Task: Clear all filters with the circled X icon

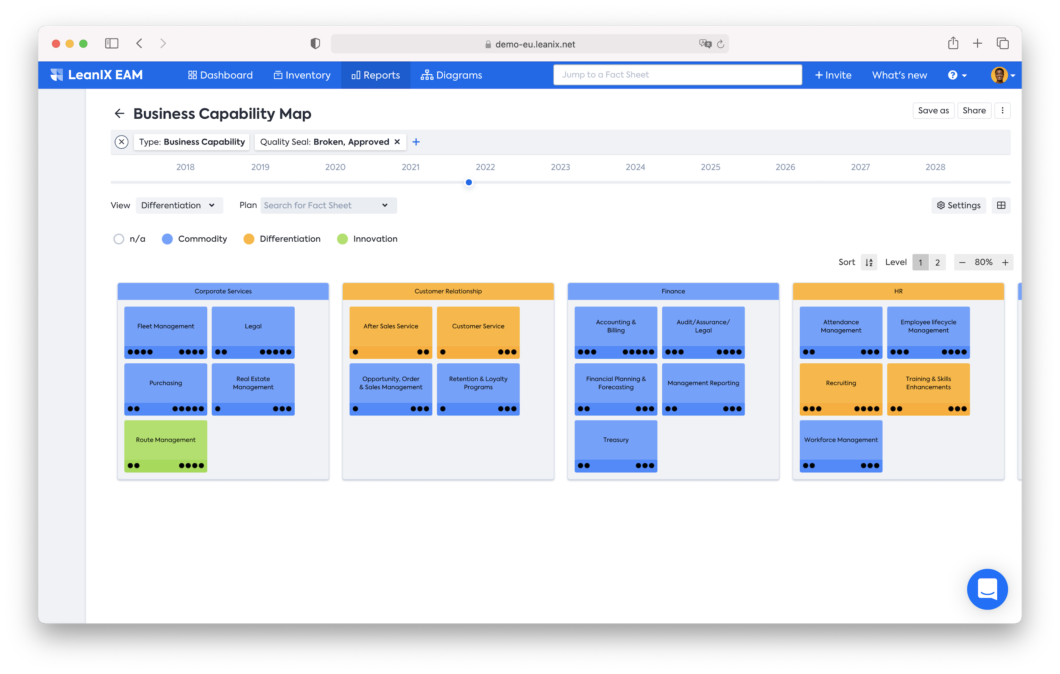Action: pos(122,142)
